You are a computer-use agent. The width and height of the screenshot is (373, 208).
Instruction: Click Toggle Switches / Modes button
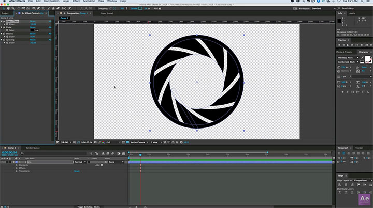click(x=89, y=207)
